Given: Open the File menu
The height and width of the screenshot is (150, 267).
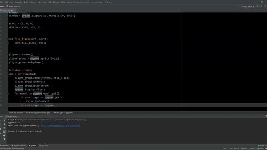Looking at the screenshot, I should tap(2, 2).
